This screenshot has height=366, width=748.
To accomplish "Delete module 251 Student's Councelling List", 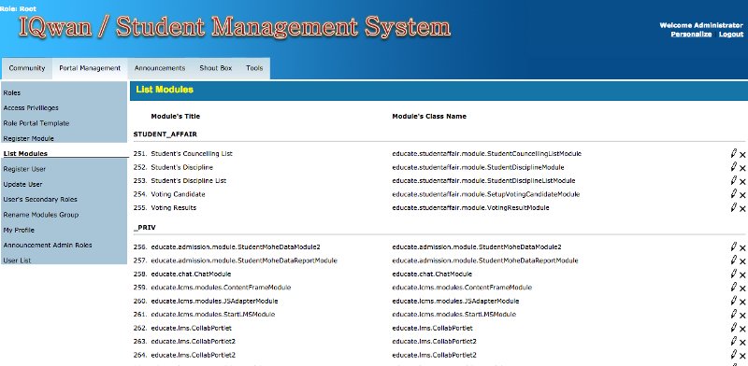I will coord(742,154).
